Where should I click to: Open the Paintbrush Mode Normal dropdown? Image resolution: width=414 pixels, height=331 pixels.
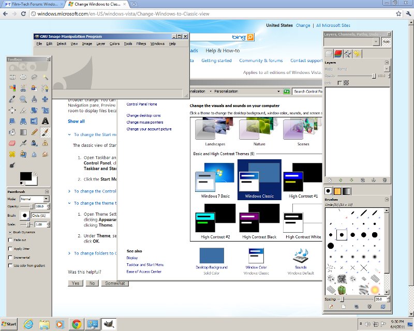pos(35,199)
